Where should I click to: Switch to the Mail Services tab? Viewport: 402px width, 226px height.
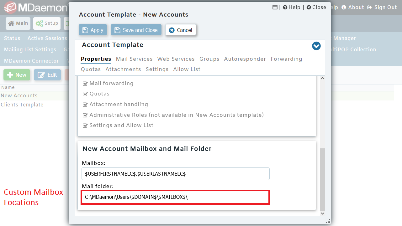coord(134,59)
